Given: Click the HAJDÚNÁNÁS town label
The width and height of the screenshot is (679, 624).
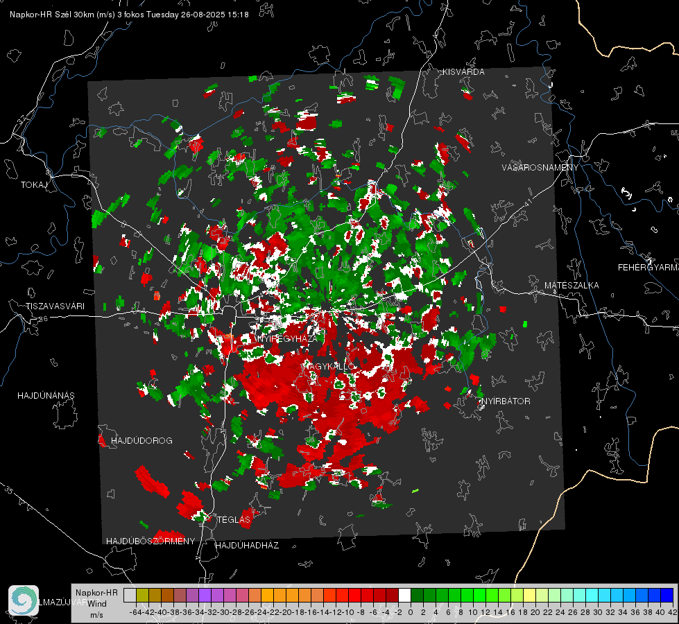Looking at the screenshot, I should tap(46, 396).
